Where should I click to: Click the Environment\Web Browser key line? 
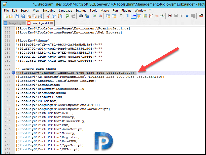pyautogui.click(x=69, y=32)
